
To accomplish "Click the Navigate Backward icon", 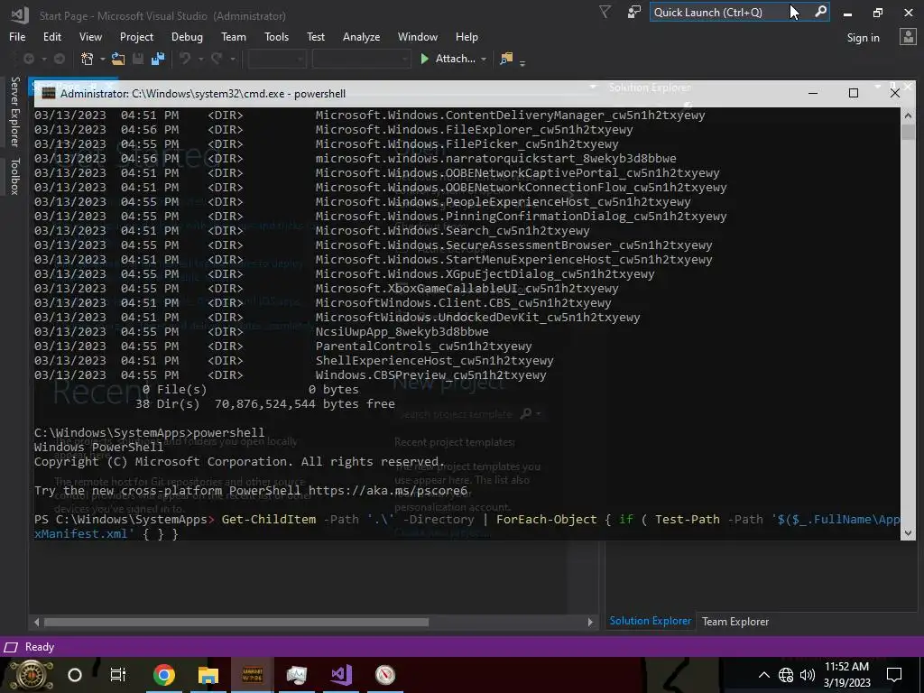I will click(28, 59).
